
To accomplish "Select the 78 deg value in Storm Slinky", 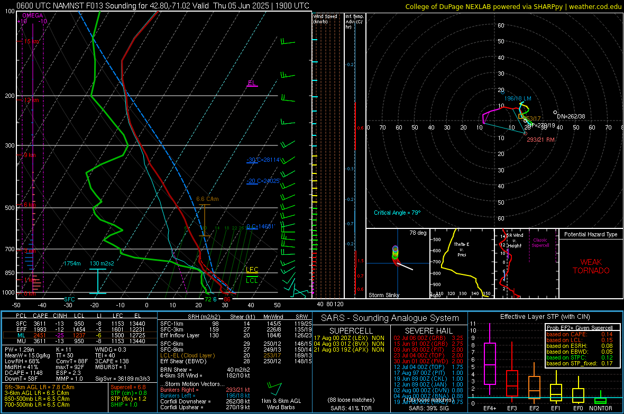I will click(418, 233).
